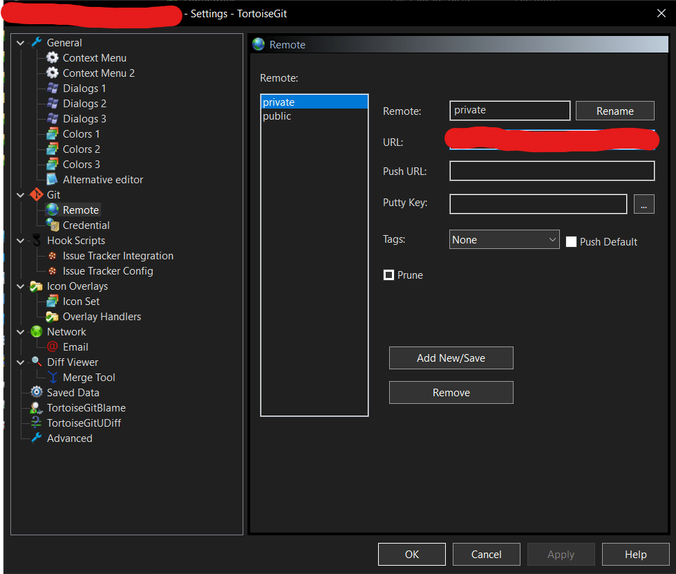Click the bug icon beside Issue Tracker Config
The height and width of the screenshot is (574, 676).
point(52,271)
